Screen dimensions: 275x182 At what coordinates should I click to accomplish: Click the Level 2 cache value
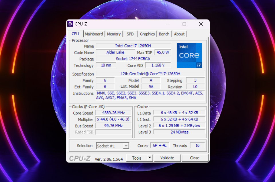[x=179, y=126]
